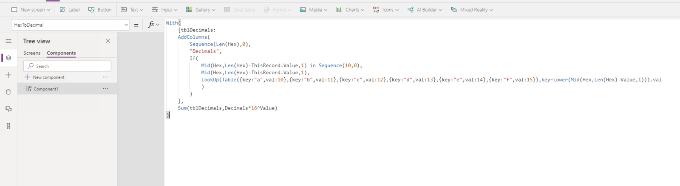Click the Charts bar icon

(339, 10)
